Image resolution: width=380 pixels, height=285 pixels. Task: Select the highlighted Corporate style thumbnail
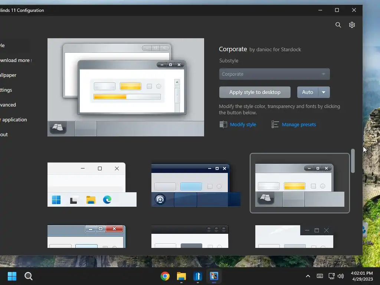tap(300, 183)
